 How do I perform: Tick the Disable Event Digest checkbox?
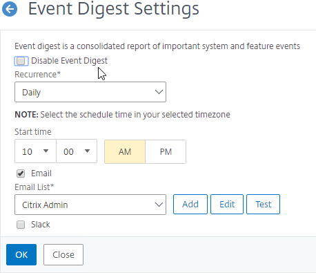point(21,61)
